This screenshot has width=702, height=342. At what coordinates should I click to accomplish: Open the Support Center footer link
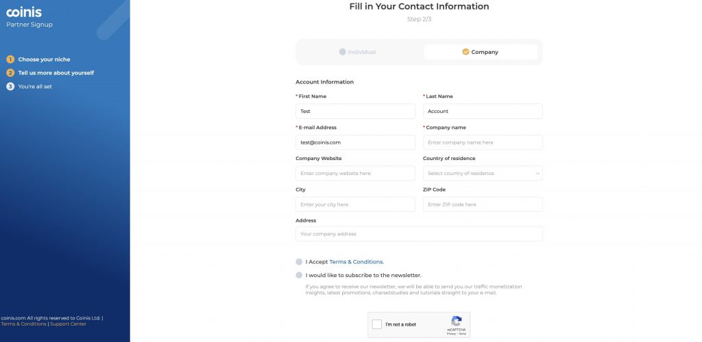(x=68, y=324)
